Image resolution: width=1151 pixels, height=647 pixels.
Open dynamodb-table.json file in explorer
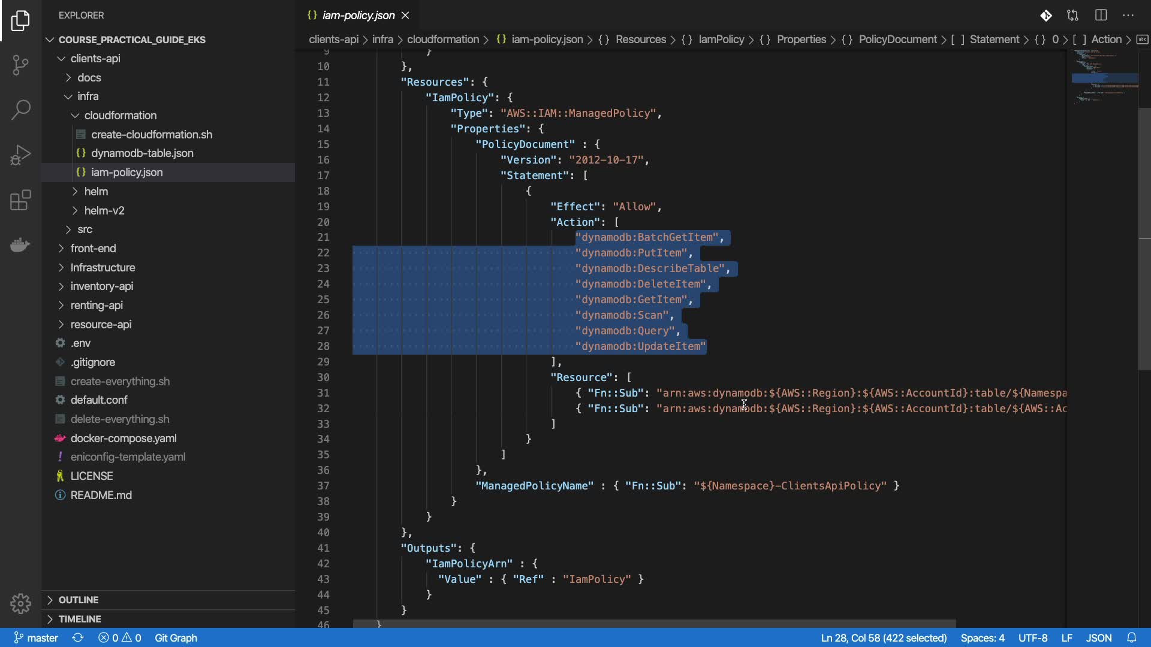pos(142,153)
